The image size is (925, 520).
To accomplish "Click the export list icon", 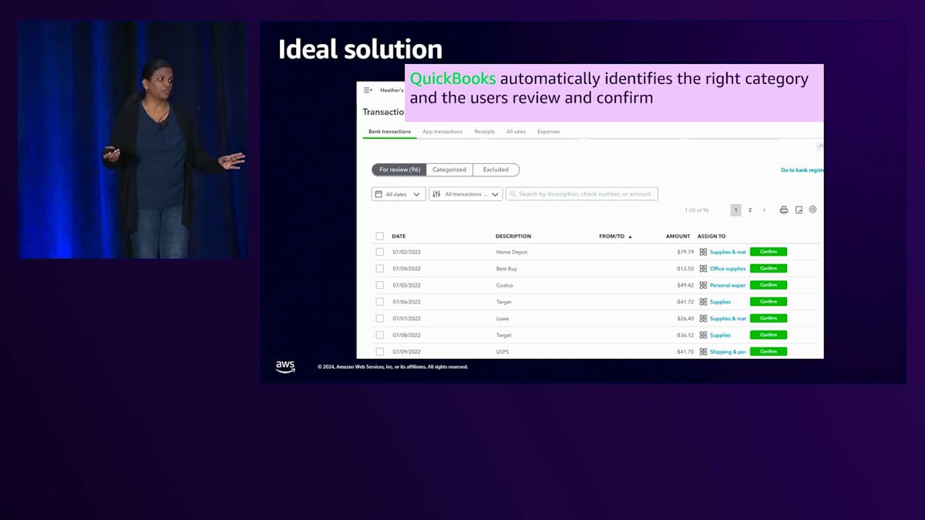I will coord(799,210).
